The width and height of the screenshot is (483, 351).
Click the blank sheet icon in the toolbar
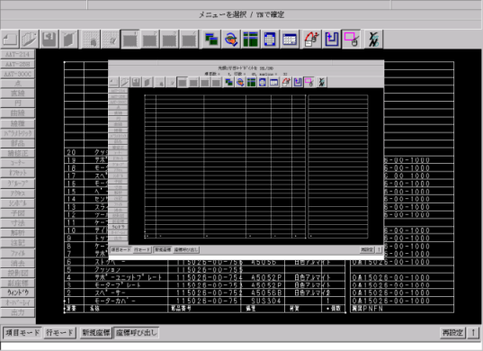pos(10,39)
